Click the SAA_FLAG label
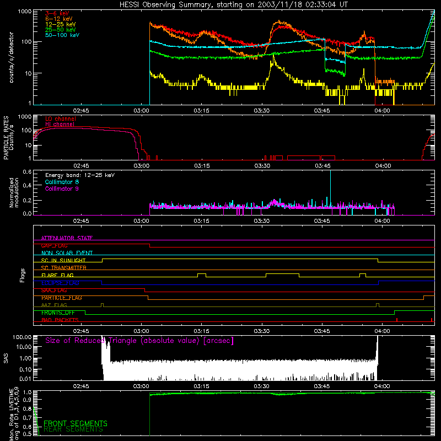441x441 pixels. pos(54,291)
